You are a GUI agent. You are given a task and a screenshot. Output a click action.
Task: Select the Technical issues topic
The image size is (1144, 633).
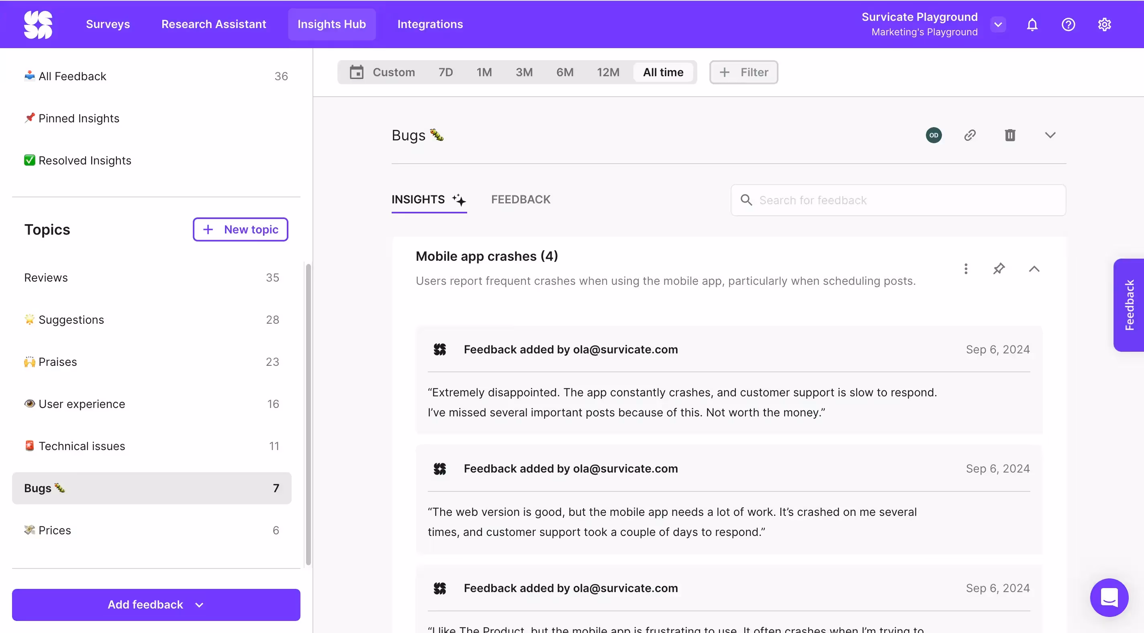pos(152,446)
